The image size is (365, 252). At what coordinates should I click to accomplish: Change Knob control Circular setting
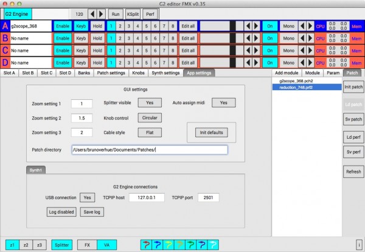coord(150,118)
